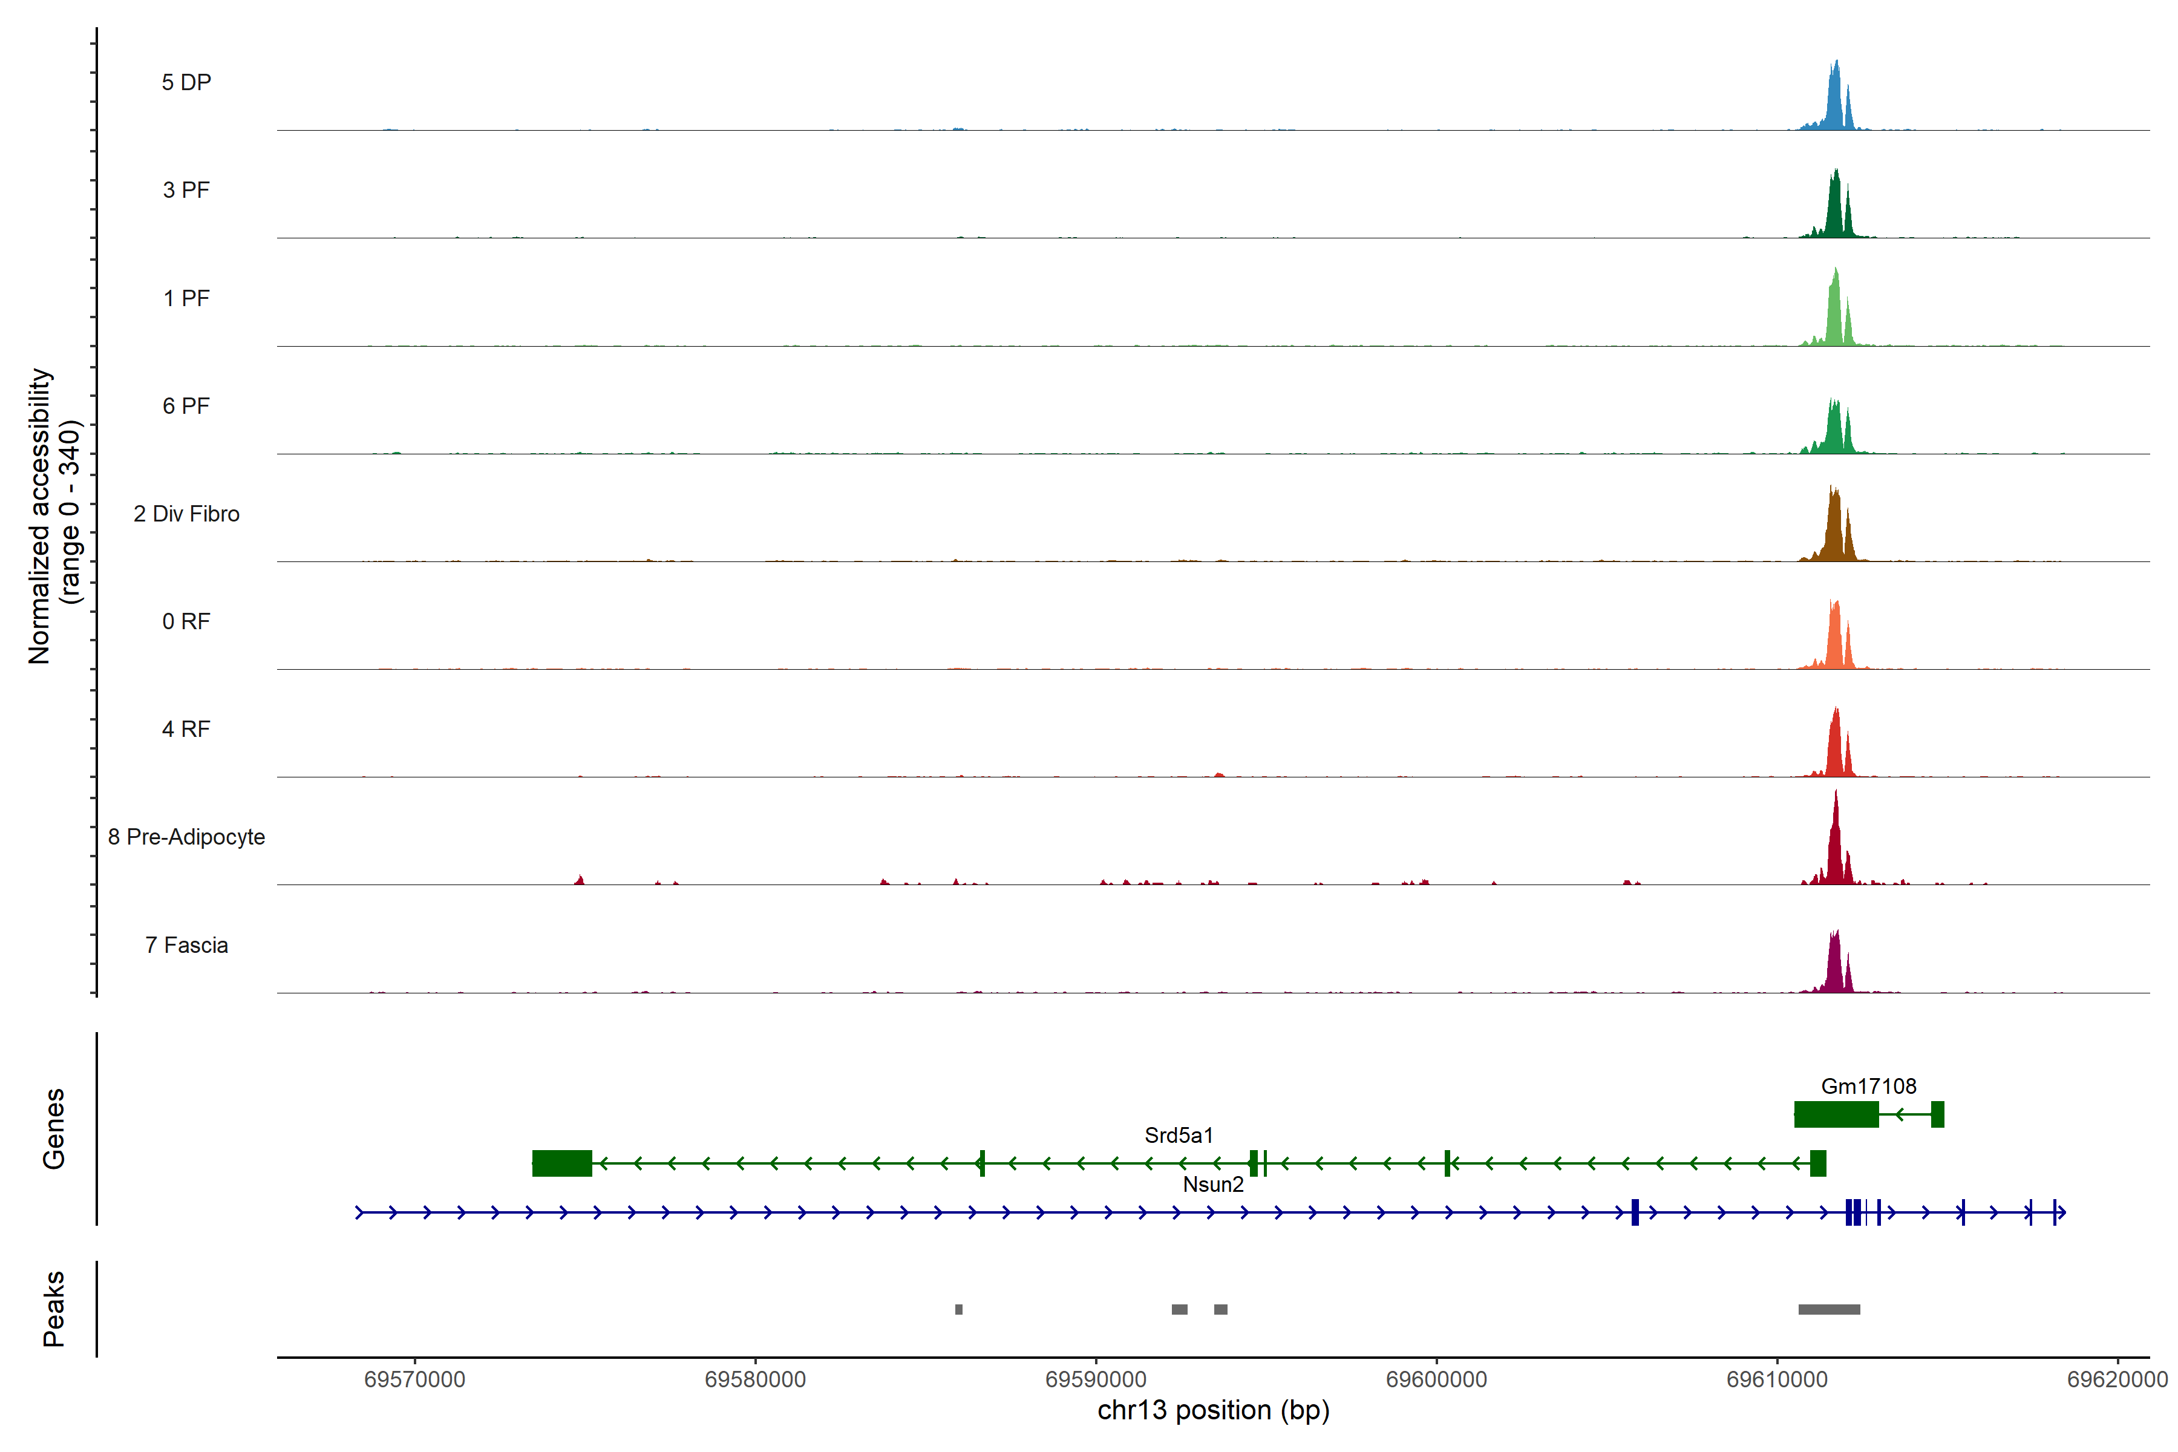Image resolution: width=2178 pixels, height=1452 pixels.
Task: Click the 0 RF track label
Action: pos(186,621)
